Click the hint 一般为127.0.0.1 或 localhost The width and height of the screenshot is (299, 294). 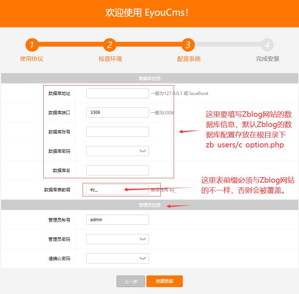coord(180,94)
